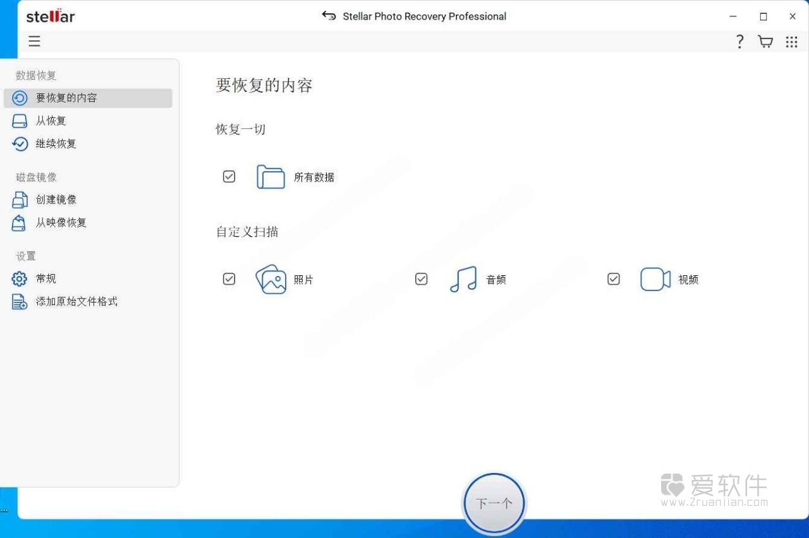The width and height of the screenshot is (809, 538).
Task: Uncheck the 所有数据 checkbox
Action: point(229,177)
